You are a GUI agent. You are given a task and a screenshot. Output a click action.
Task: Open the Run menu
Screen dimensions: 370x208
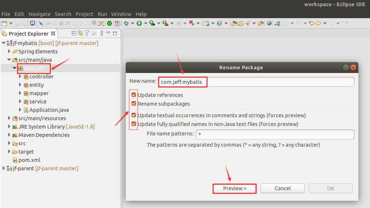(102, 14)
